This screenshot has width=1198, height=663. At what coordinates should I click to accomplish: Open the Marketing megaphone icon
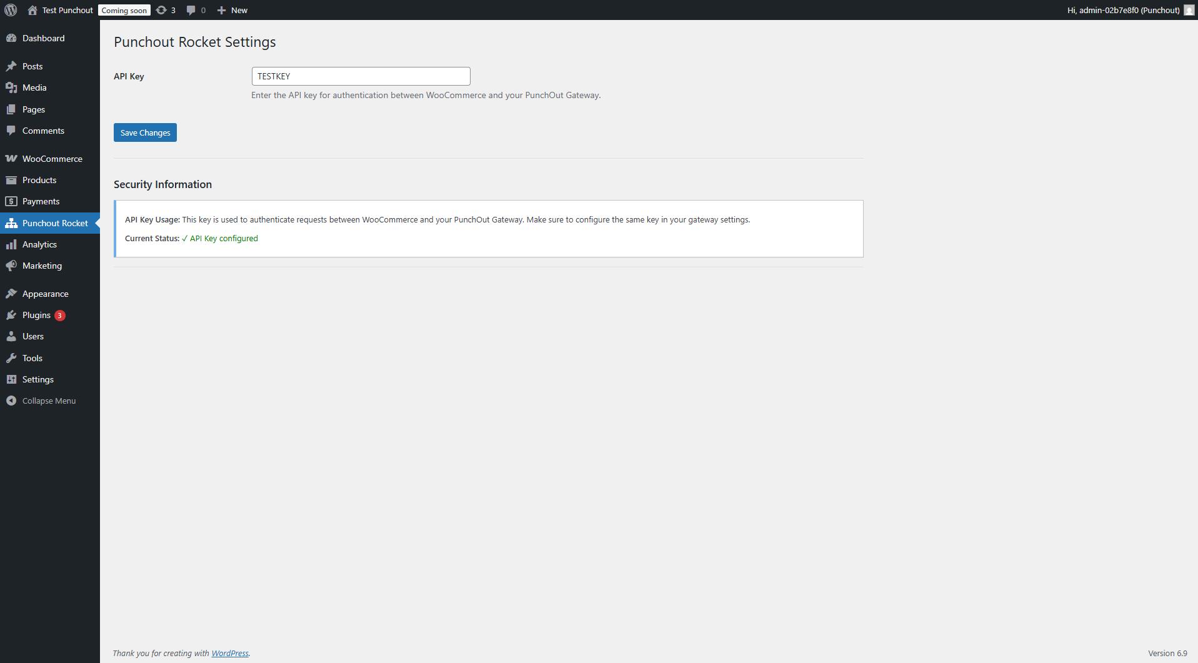12,266
